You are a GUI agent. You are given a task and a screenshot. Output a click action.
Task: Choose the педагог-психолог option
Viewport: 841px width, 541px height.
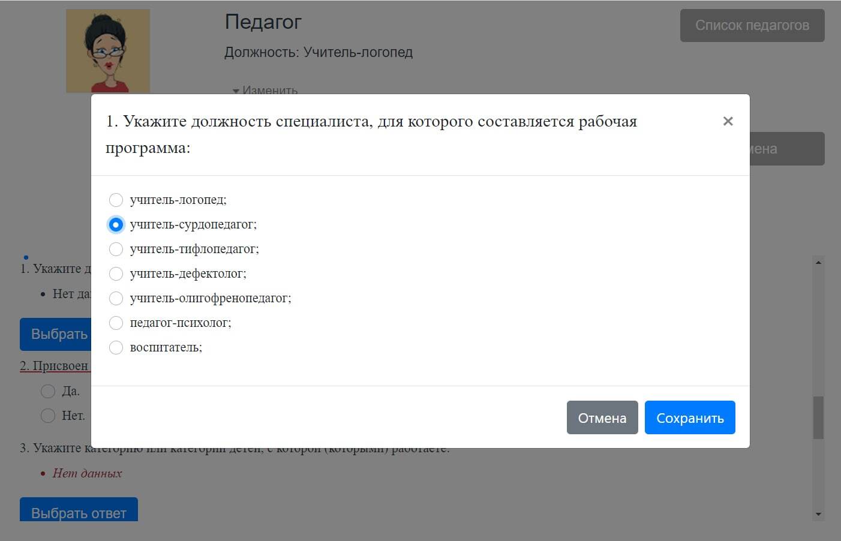[116, 323]
